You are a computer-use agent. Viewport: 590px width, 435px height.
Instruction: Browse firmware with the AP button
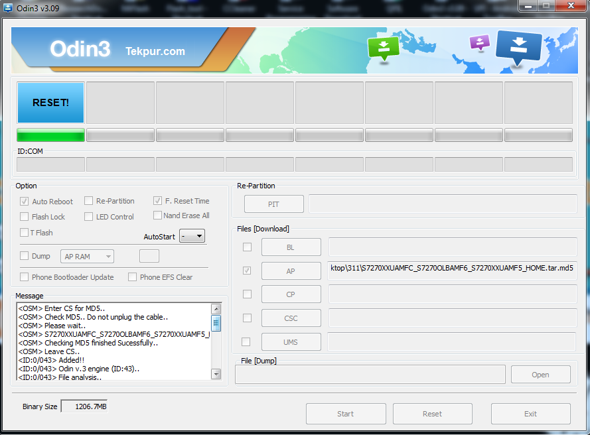(291, 271)
